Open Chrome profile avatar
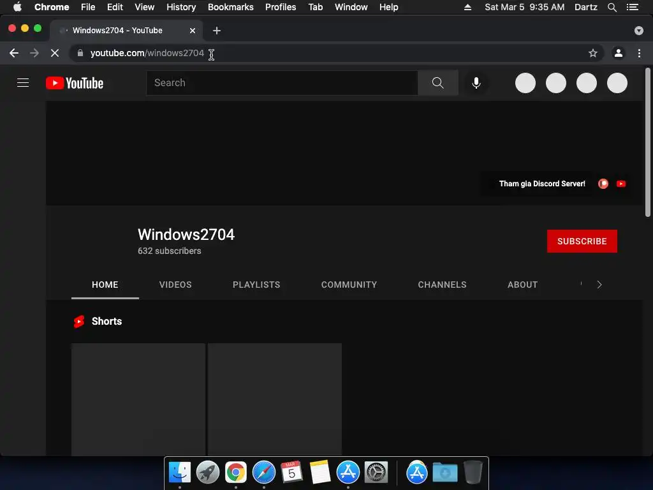The height and width of the screenshot is (490, 653). tap(619, 53)
